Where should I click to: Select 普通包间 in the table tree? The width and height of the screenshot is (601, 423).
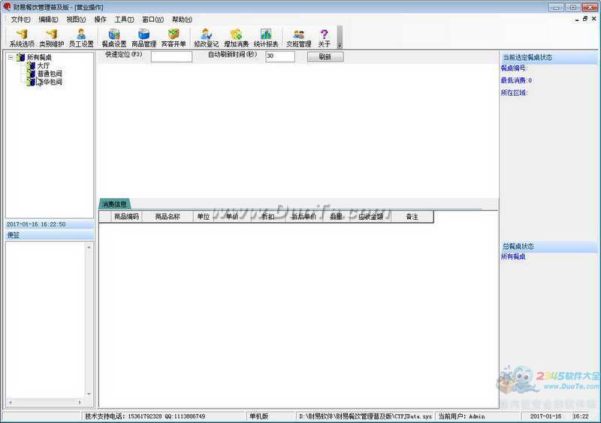(x=50, y=73)
